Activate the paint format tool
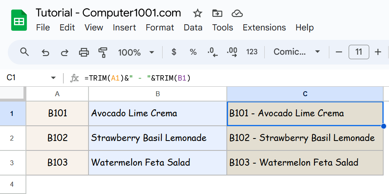The image size is (389, 194). pos(103,52)
